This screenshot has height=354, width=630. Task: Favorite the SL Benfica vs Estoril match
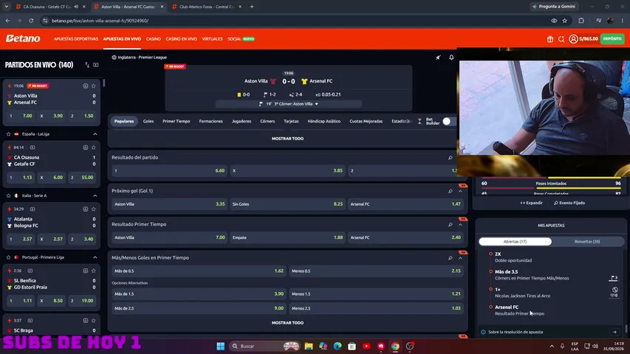click(x=94, y=271)
